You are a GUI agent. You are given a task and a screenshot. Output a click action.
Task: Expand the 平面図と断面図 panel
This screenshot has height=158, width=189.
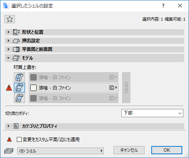[94, 49]
